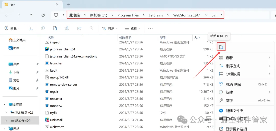Image resolution: width=276 pixels, height=131 pixels.
Task: Open 新建 submenu in context menu
Action: pyautogui.click(x=245, y=92)
